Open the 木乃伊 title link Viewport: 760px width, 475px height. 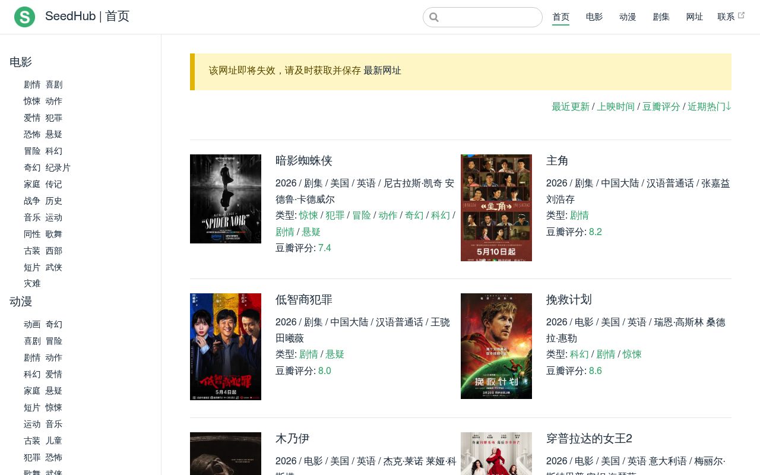coord(293,439)
